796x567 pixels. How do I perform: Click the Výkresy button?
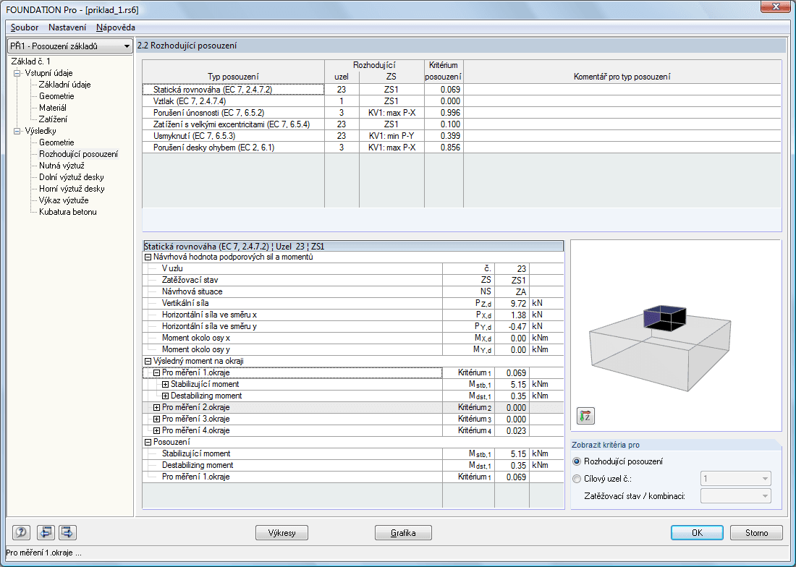click(281, 533)
